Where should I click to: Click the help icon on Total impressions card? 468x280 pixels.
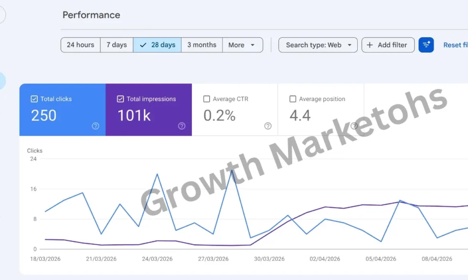click(181, 126)
